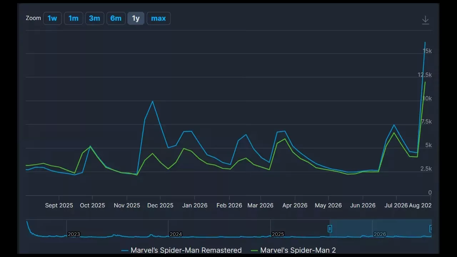Show the max time range
Viewport: 457px width, 257px height.
[159, 18]
